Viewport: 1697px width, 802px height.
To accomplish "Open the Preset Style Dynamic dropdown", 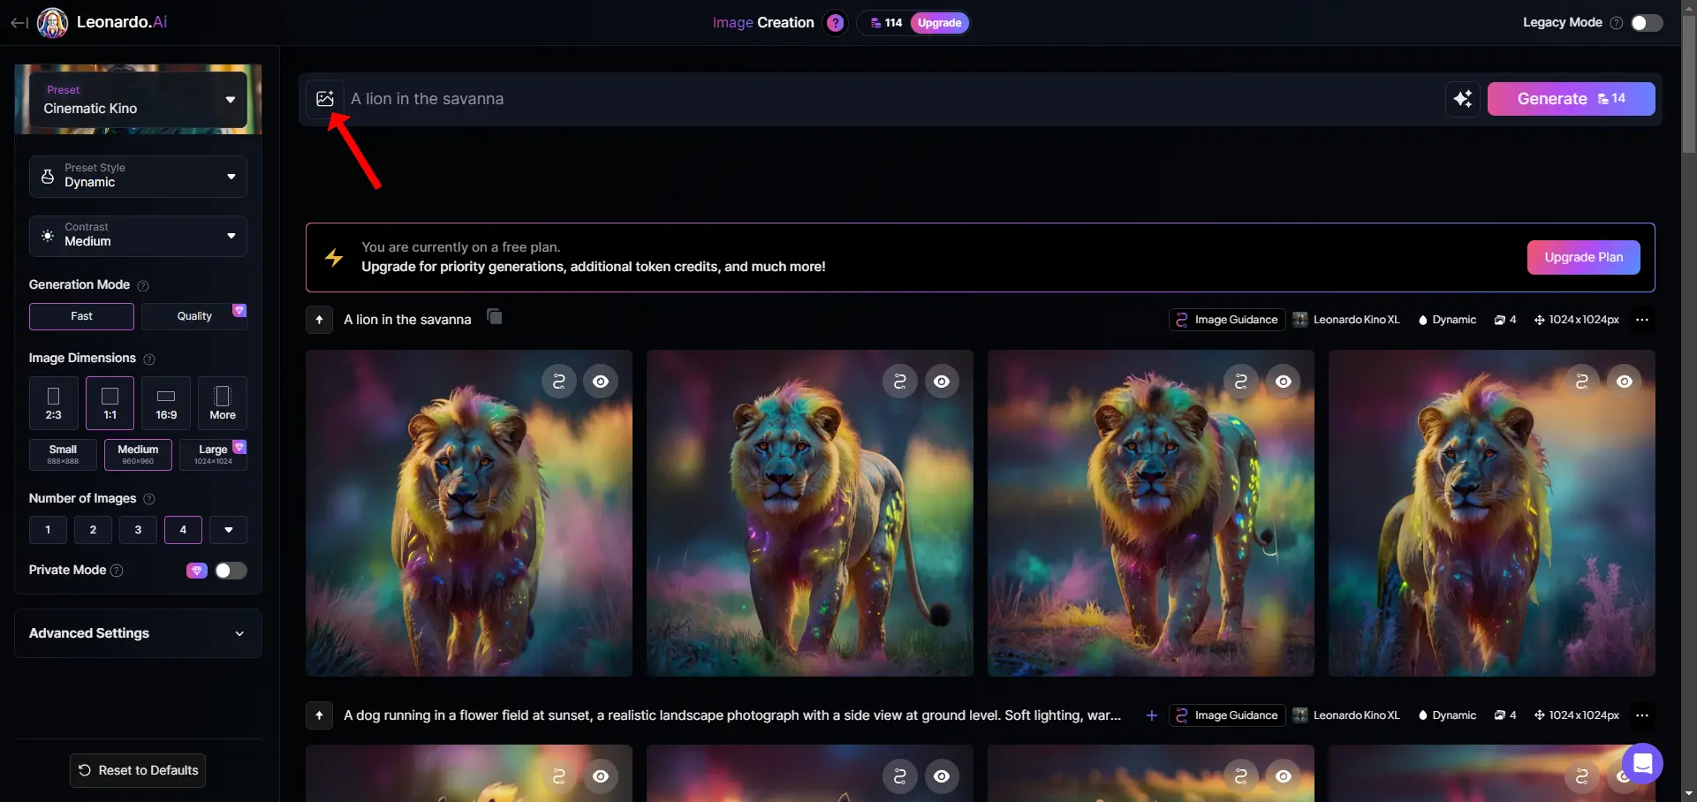I will (x=138, y=177).
